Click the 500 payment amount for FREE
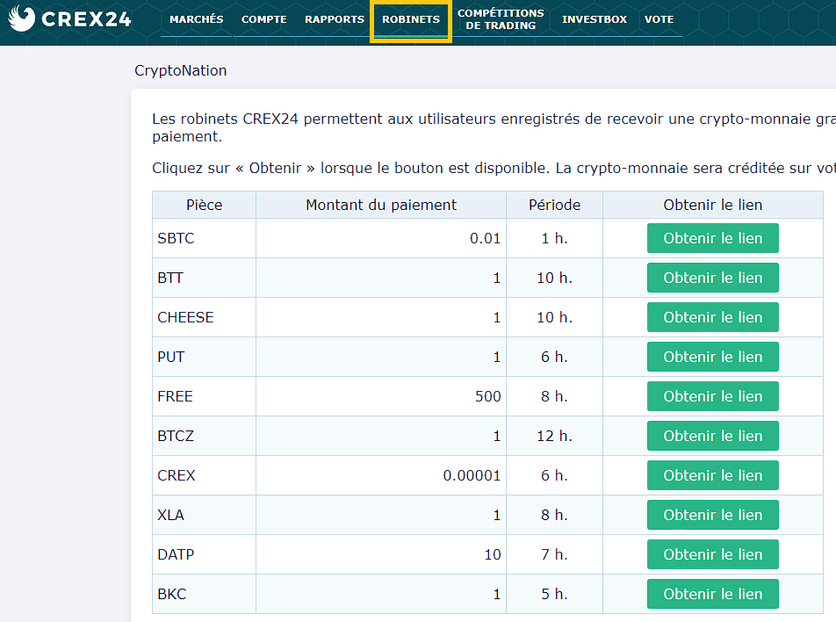Viewport: 836px width, 622px height. (488, 396)
